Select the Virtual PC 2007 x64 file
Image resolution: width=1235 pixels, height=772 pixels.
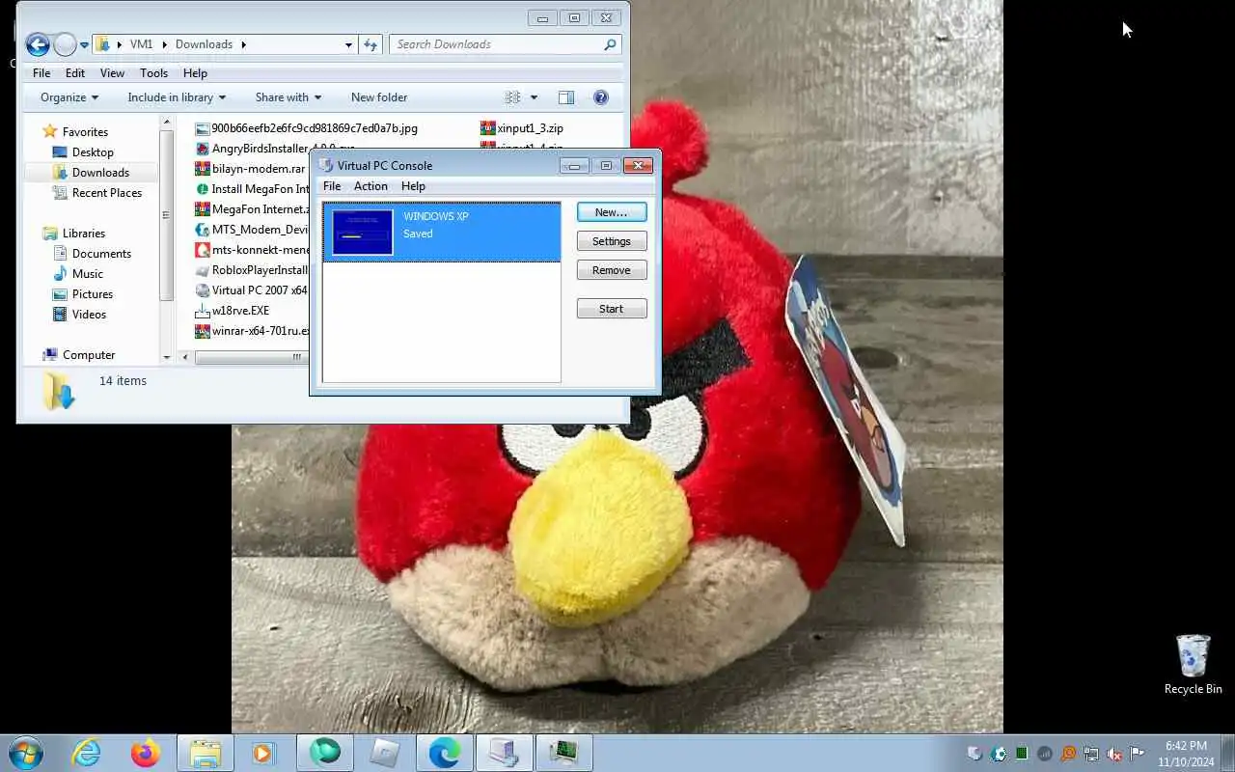pyautogui.click(x=251, y=290)
